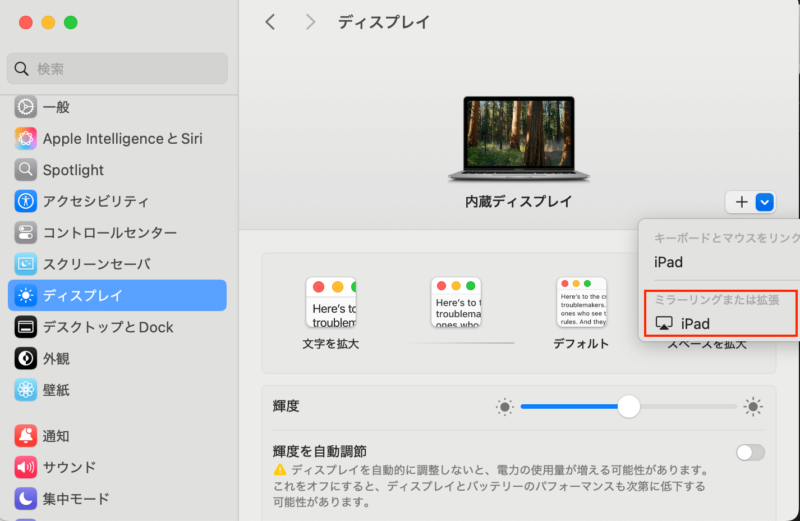This screenshot has width=800, height=521.
Task: Switch to 外観 (Appearance) settings
Action: point(26,358)
